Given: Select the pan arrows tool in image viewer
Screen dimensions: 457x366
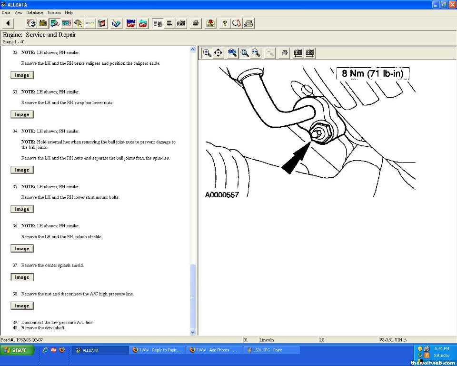Looking at the screenshot, I should 219,53.
